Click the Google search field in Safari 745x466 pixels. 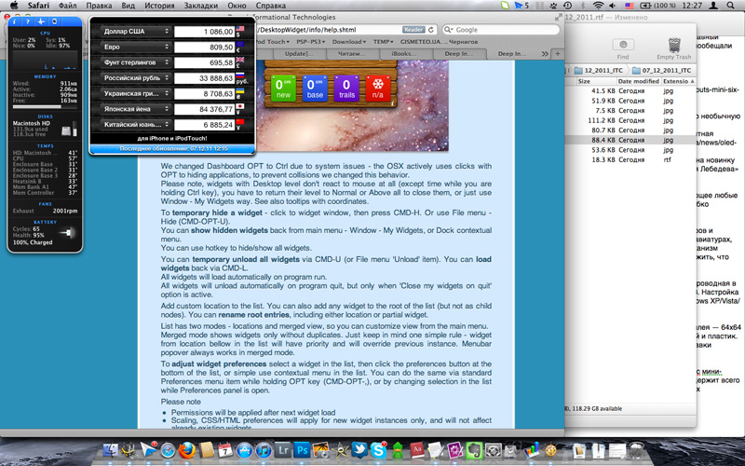point(501,30)
